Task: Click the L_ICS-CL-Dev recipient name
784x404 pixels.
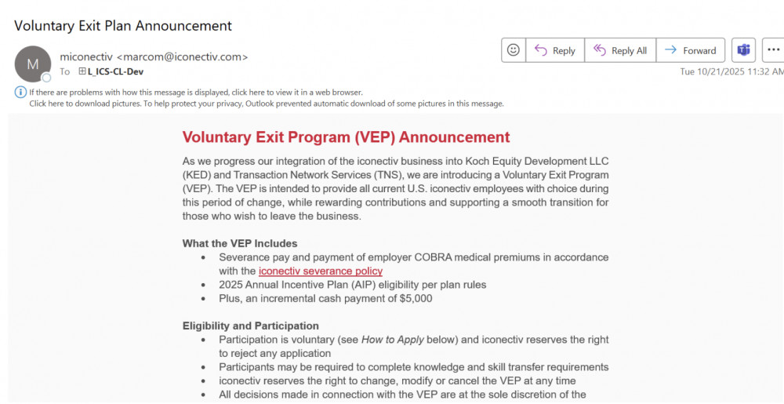Action: click(x=116, y=71)
